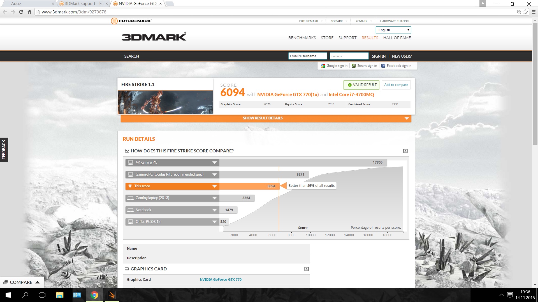Click the Futuremark logo
Screen dimensions: 538x302
[131, 21]
